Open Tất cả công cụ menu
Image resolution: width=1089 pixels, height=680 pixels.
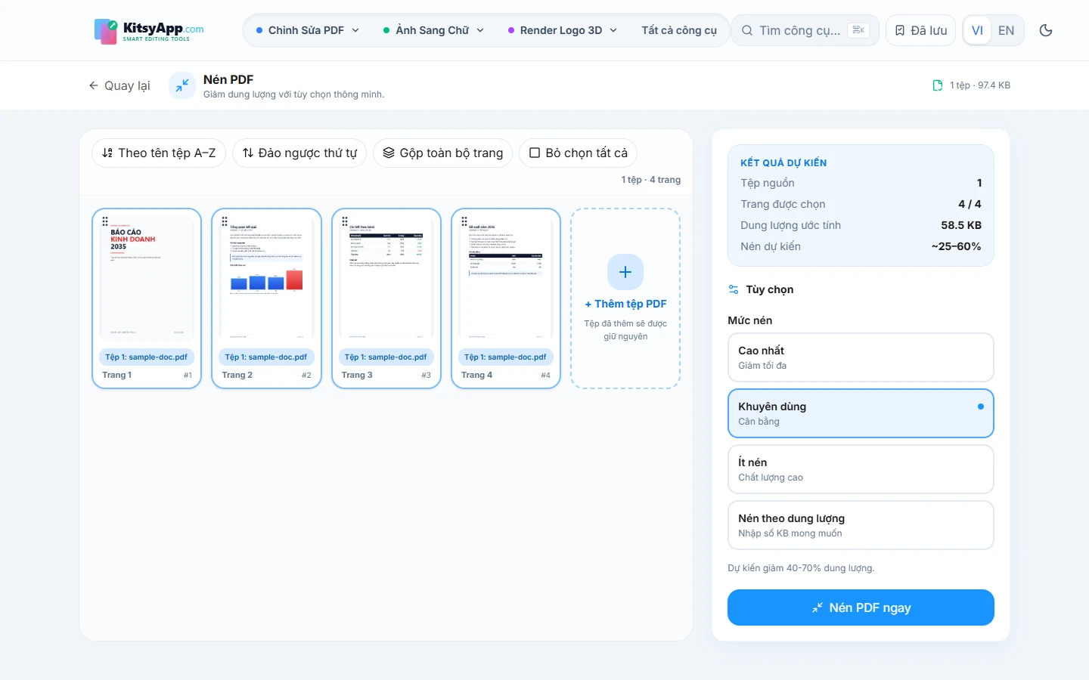(679, 30)
